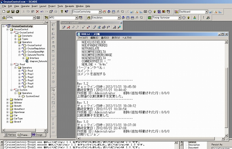Click the icon left of HTML combo

coord(4,18)
